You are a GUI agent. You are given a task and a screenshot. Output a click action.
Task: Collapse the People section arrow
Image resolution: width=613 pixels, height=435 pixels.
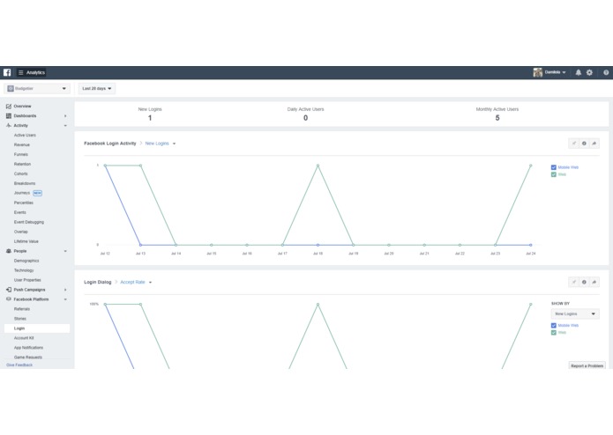click(65, 251)
